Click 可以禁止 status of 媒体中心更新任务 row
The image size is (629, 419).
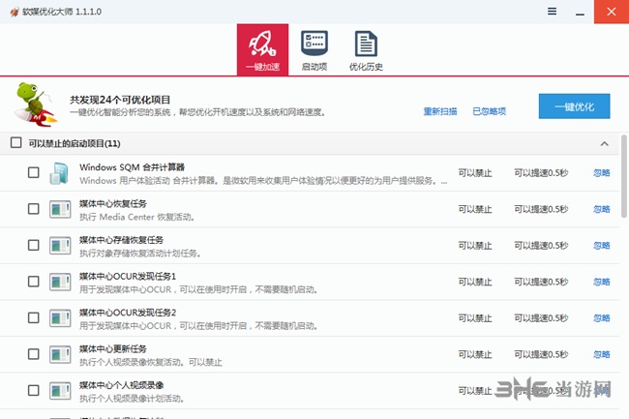click(x=475, y=354)
